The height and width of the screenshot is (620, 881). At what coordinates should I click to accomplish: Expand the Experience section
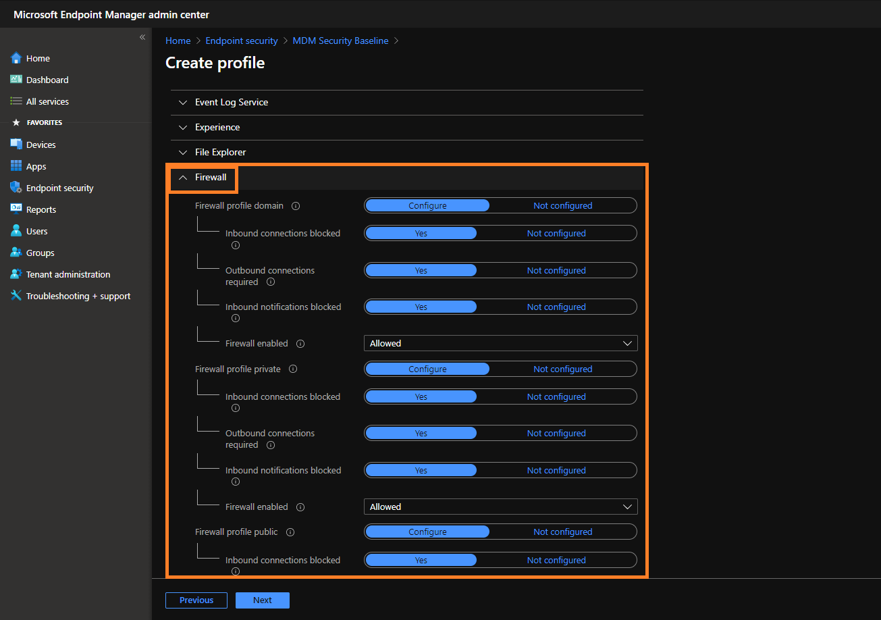coord(407,128)
